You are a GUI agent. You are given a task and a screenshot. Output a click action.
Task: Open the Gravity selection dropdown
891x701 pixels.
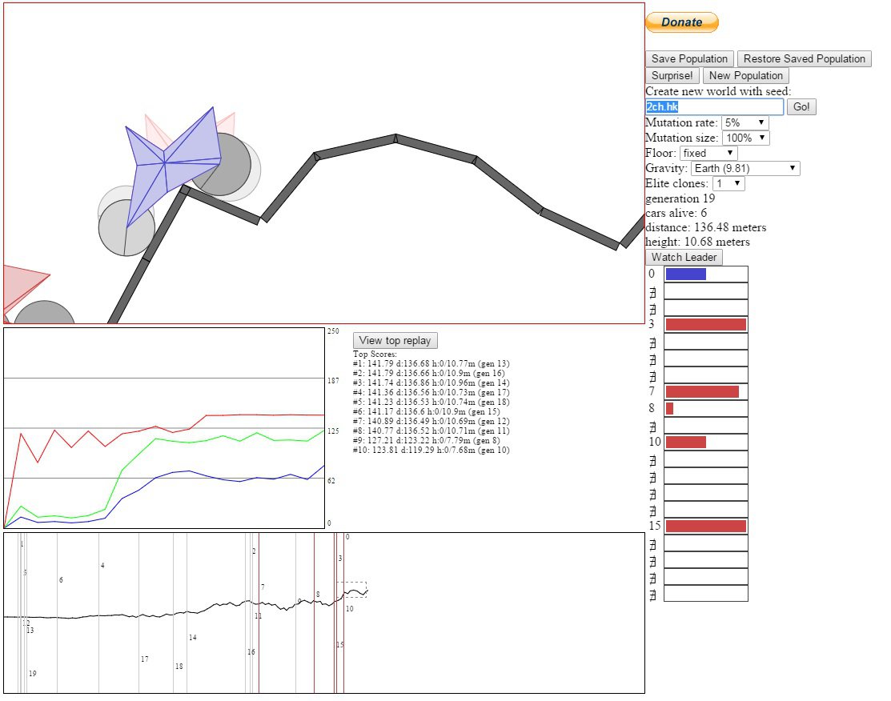[745, 169]
